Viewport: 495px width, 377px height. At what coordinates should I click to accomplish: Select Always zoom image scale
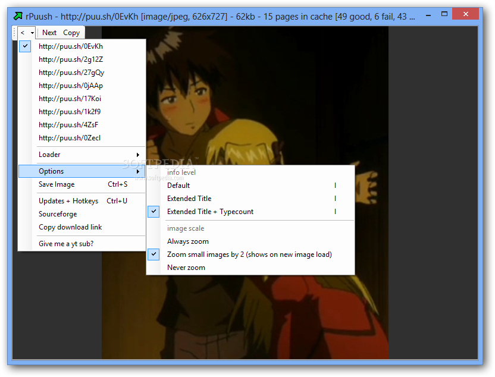250,241
